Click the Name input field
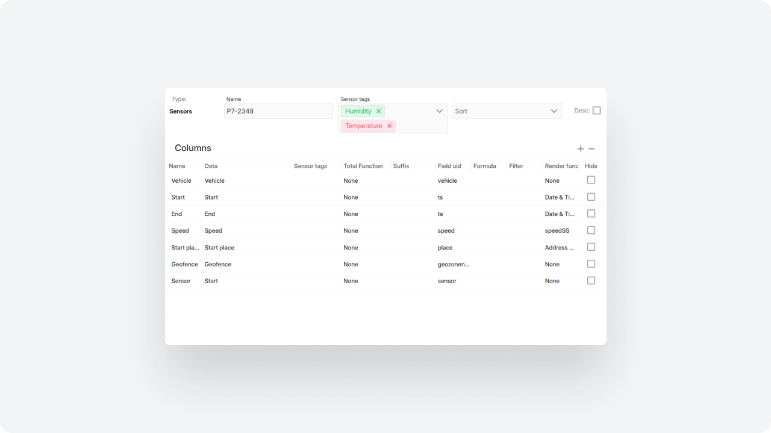This screenshot has width=771, height=433. click(x=278, y=111)
